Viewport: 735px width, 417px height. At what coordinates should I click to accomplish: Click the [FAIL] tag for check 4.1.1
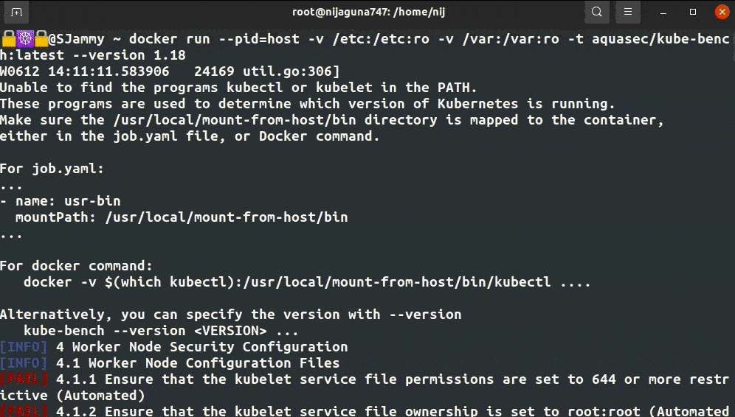24,379
